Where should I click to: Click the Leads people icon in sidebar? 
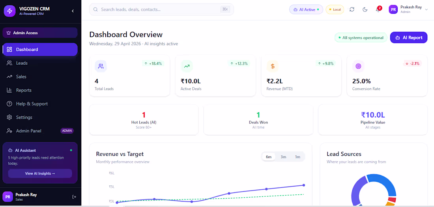point(9,63)
